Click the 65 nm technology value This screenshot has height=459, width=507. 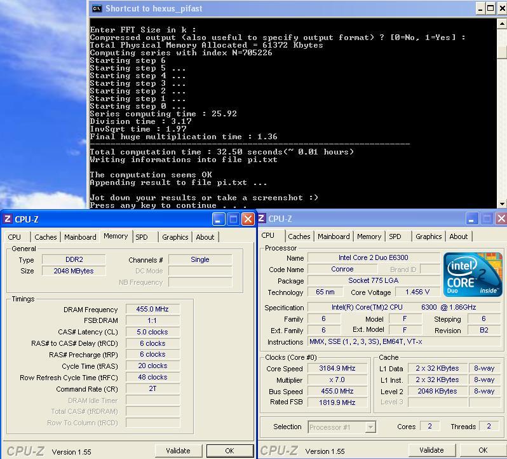tap(325, 292)
